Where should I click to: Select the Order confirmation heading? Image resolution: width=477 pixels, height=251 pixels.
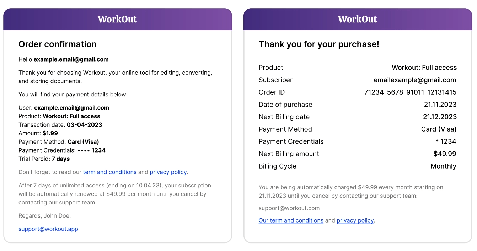(57, 44)
